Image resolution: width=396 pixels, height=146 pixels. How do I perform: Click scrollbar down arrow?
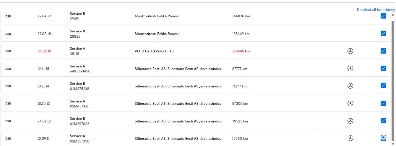pos(393,143)
